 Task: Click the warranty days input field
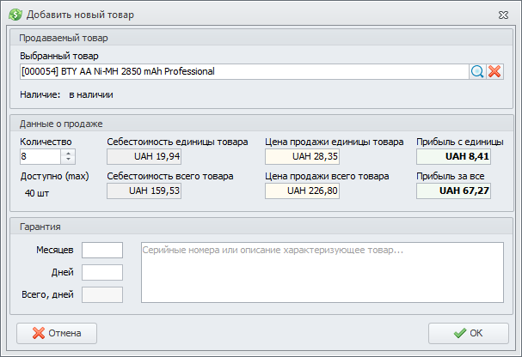tap(101, 272)
